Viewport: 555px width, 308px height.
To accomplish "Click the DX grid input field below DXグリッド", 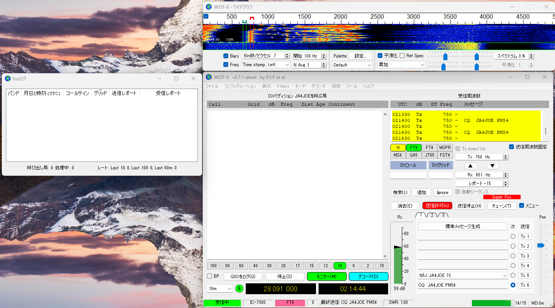I will [441, 175].
